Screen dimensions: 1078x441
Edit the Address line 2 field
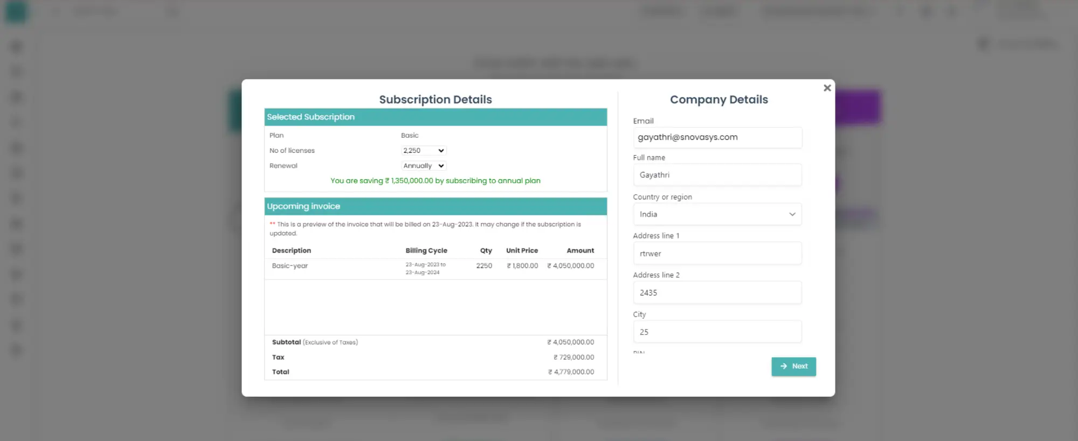[717, 293]
